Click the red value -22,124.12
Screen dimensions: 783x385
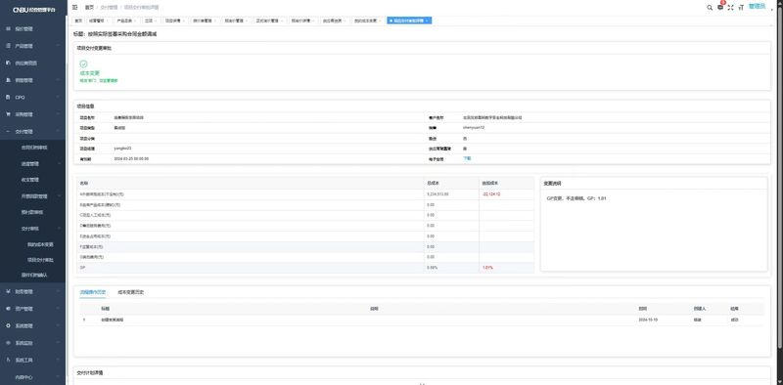(x=491, y=194)
